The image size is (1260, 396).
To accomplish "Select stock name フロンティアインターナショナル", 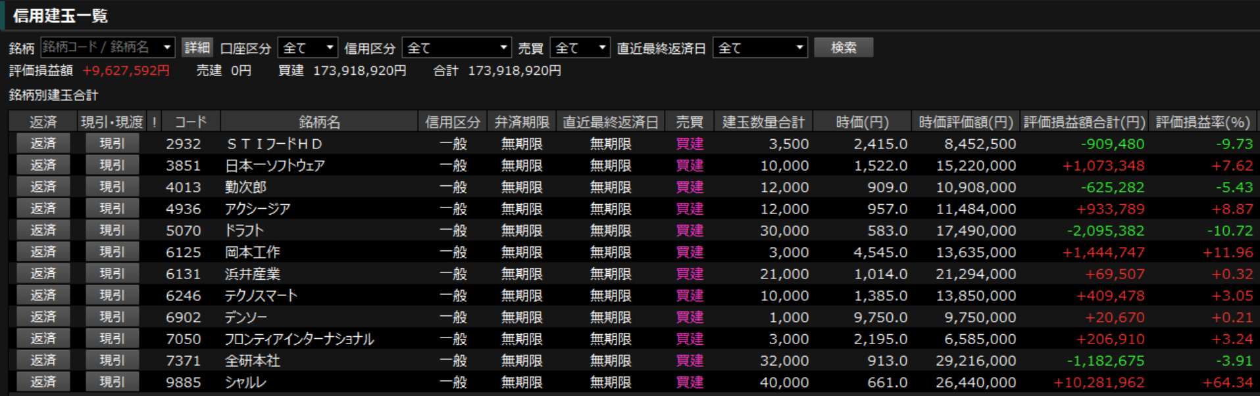I will click(299, 339).
